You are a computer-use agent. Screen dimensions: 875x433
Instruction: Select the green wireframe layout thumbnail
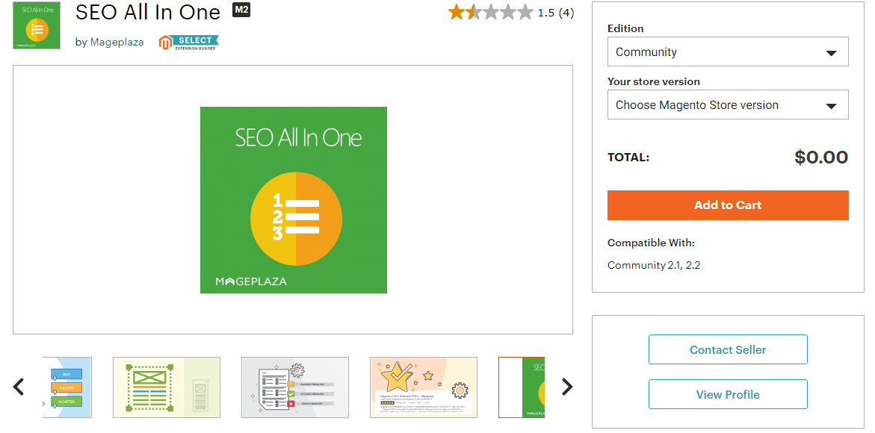click(x=167, y=387)
